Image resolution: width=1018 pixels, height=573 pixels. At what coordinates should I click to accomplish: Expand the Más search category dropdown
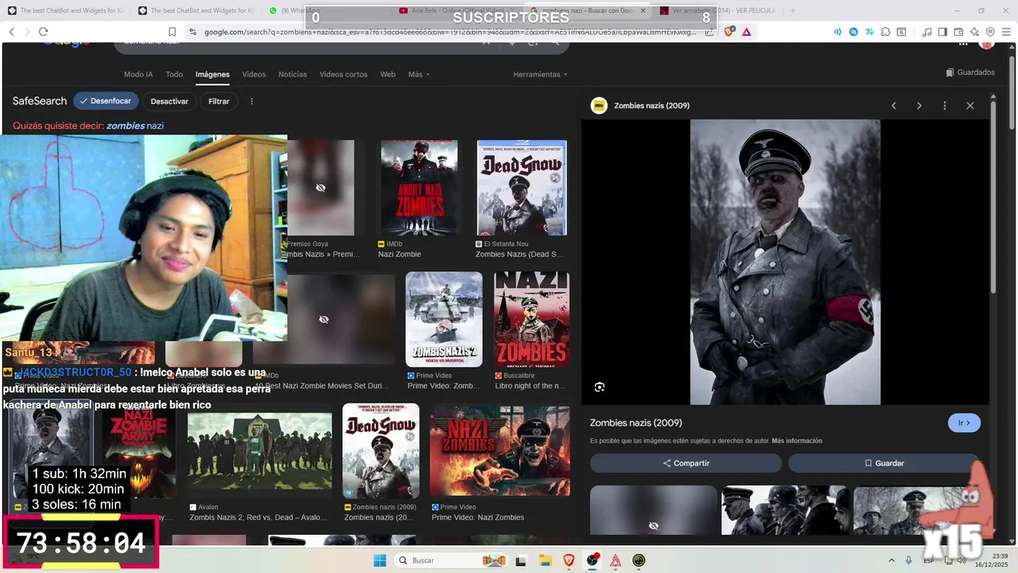point(418,74)
